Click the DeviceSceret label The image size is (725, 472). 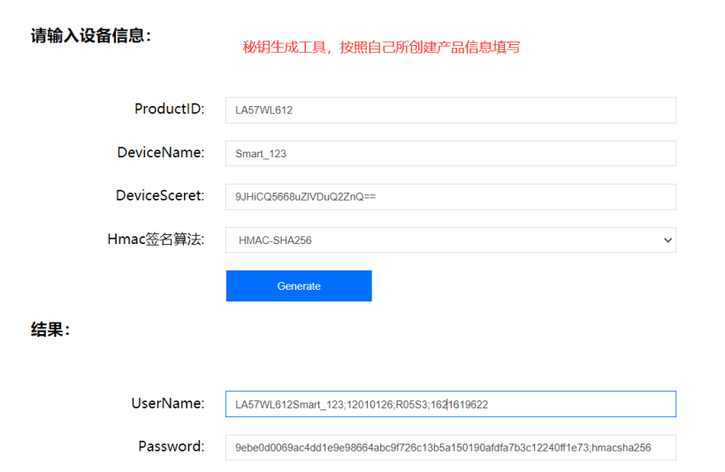(x=159, y=195)
